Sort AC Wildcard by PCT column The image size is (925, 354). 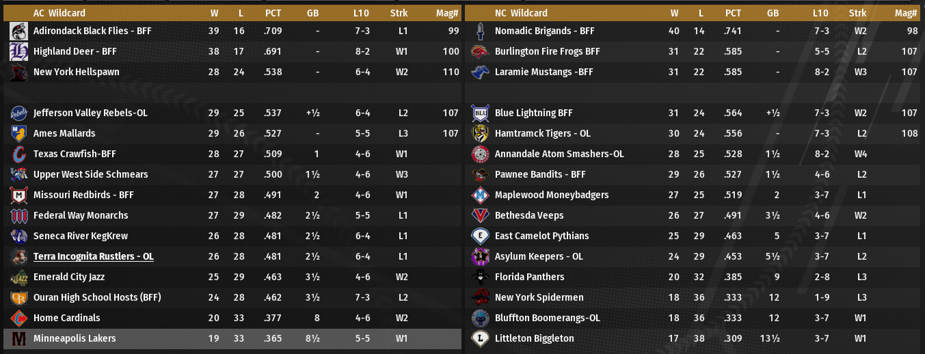click(x=273, y=13)
